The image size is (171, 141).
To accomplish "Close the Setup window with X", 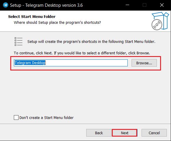I will 162,5.
